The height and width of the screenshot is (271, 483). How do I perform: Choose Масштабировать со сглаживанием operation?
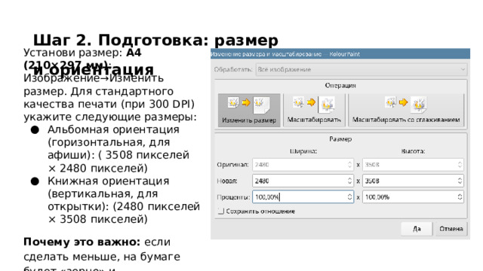coord(406,111)
